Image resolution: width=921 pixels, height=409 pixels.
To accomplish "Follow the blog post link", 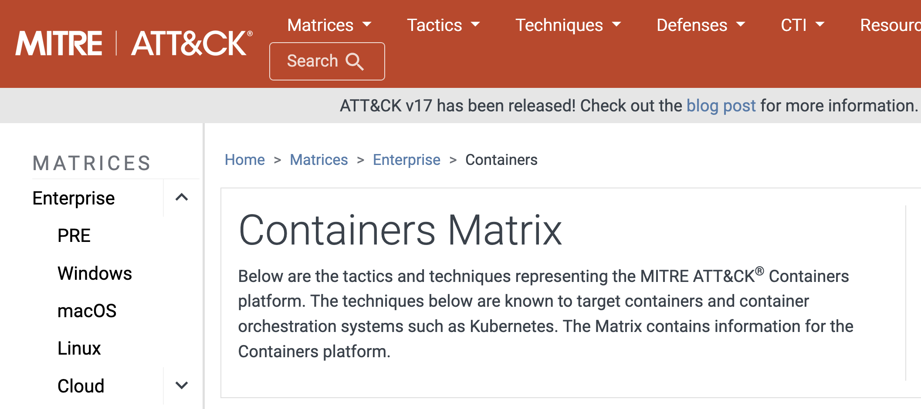I will tap(721, 106).
